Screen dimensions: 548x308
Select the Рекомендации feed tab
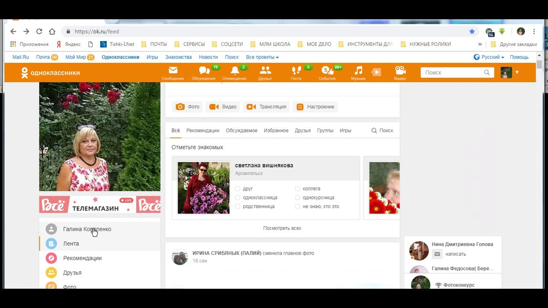click(x=203, y=130)
